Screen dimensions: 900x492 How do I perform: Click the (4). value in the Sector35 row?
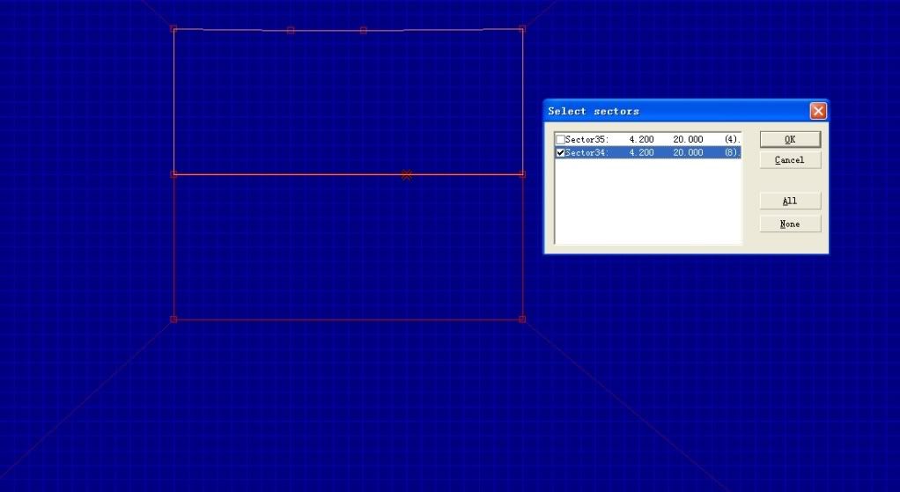tap(732, 139)
